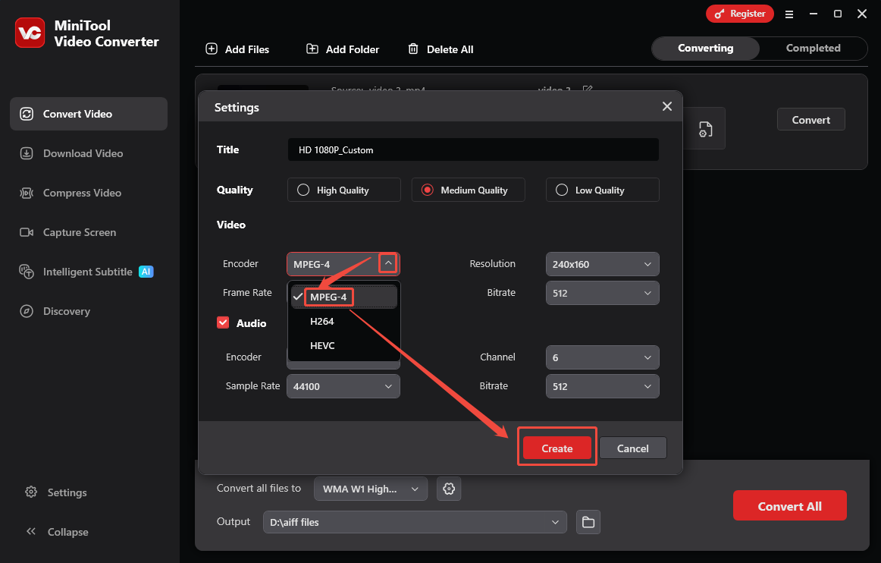Select the Low Quality radio button
This screenshot has width=881, height=563.
563,190
